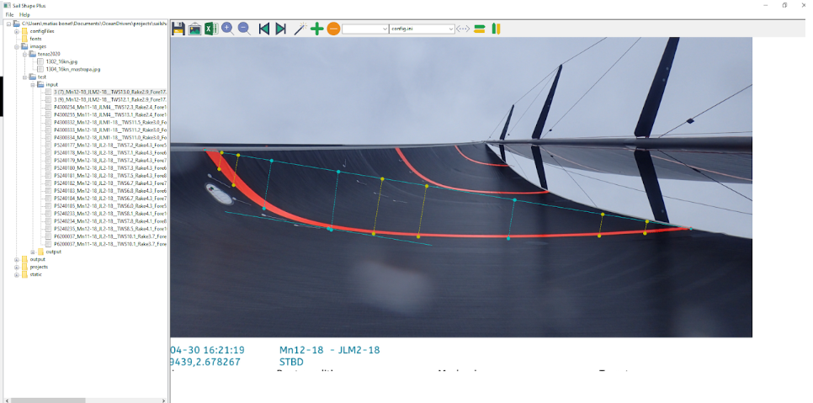The height and width of the screenshot is (403, 813).
Task: Open file P5240180_Mn12-18_JL2-18
Action: pos(109,167)
